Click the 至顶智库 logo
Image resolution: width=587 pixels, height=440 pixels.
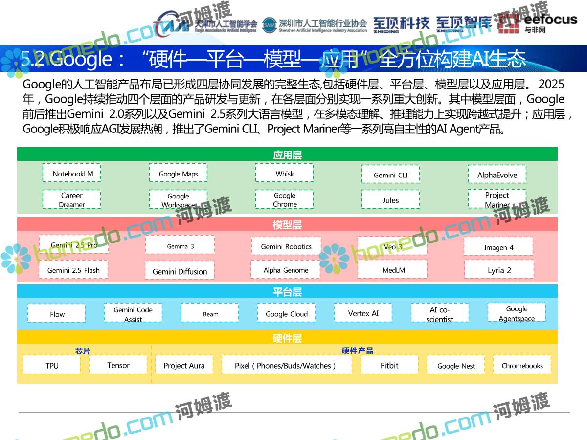point(463,24)
